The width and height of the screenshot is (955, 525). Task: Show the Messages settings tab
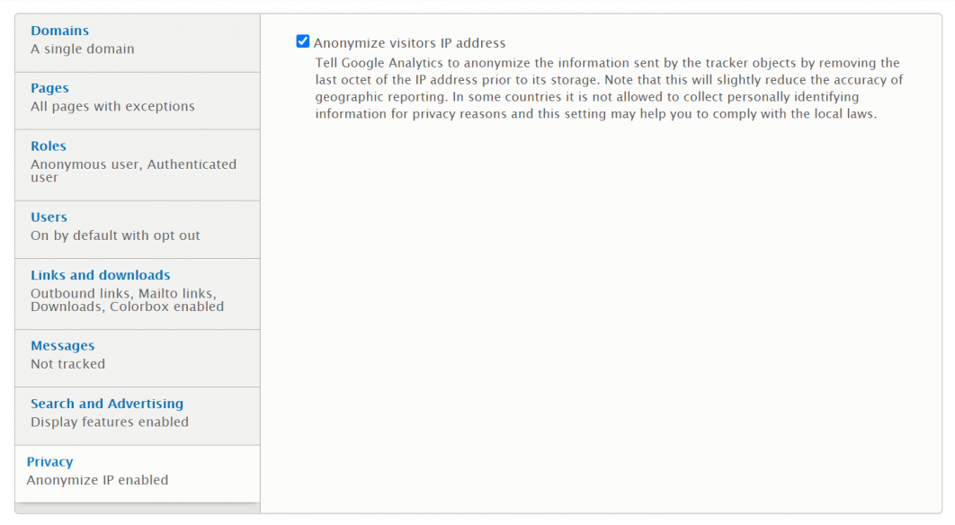tap(62, 345)
